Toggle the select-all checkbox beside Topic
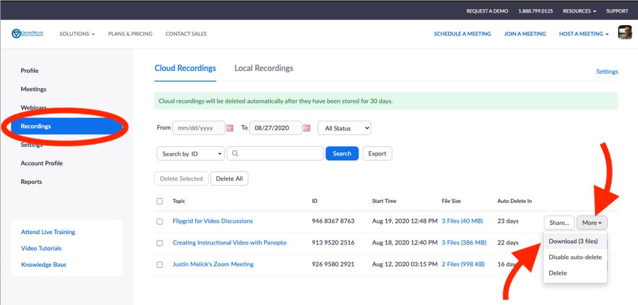 [x=159, y=201]
